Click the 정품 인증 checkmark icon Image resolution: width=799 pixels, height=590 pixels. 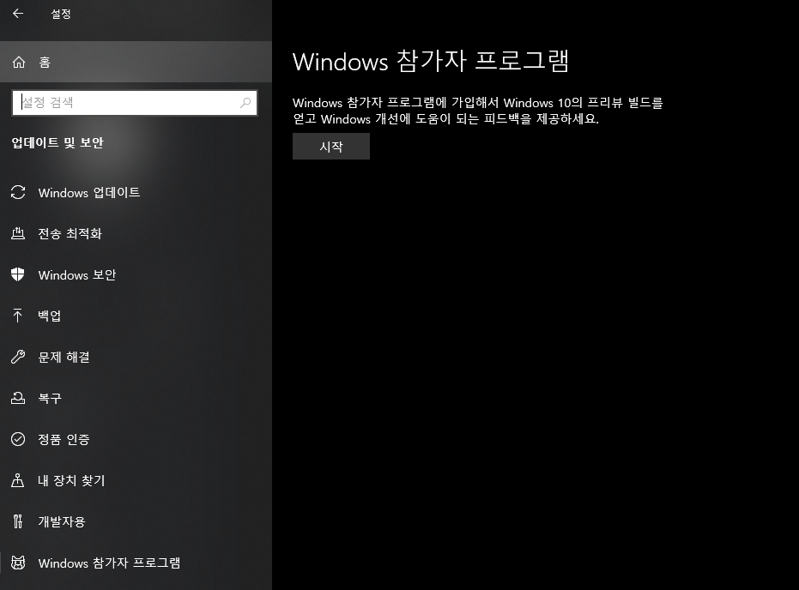(x=18, y=439)
